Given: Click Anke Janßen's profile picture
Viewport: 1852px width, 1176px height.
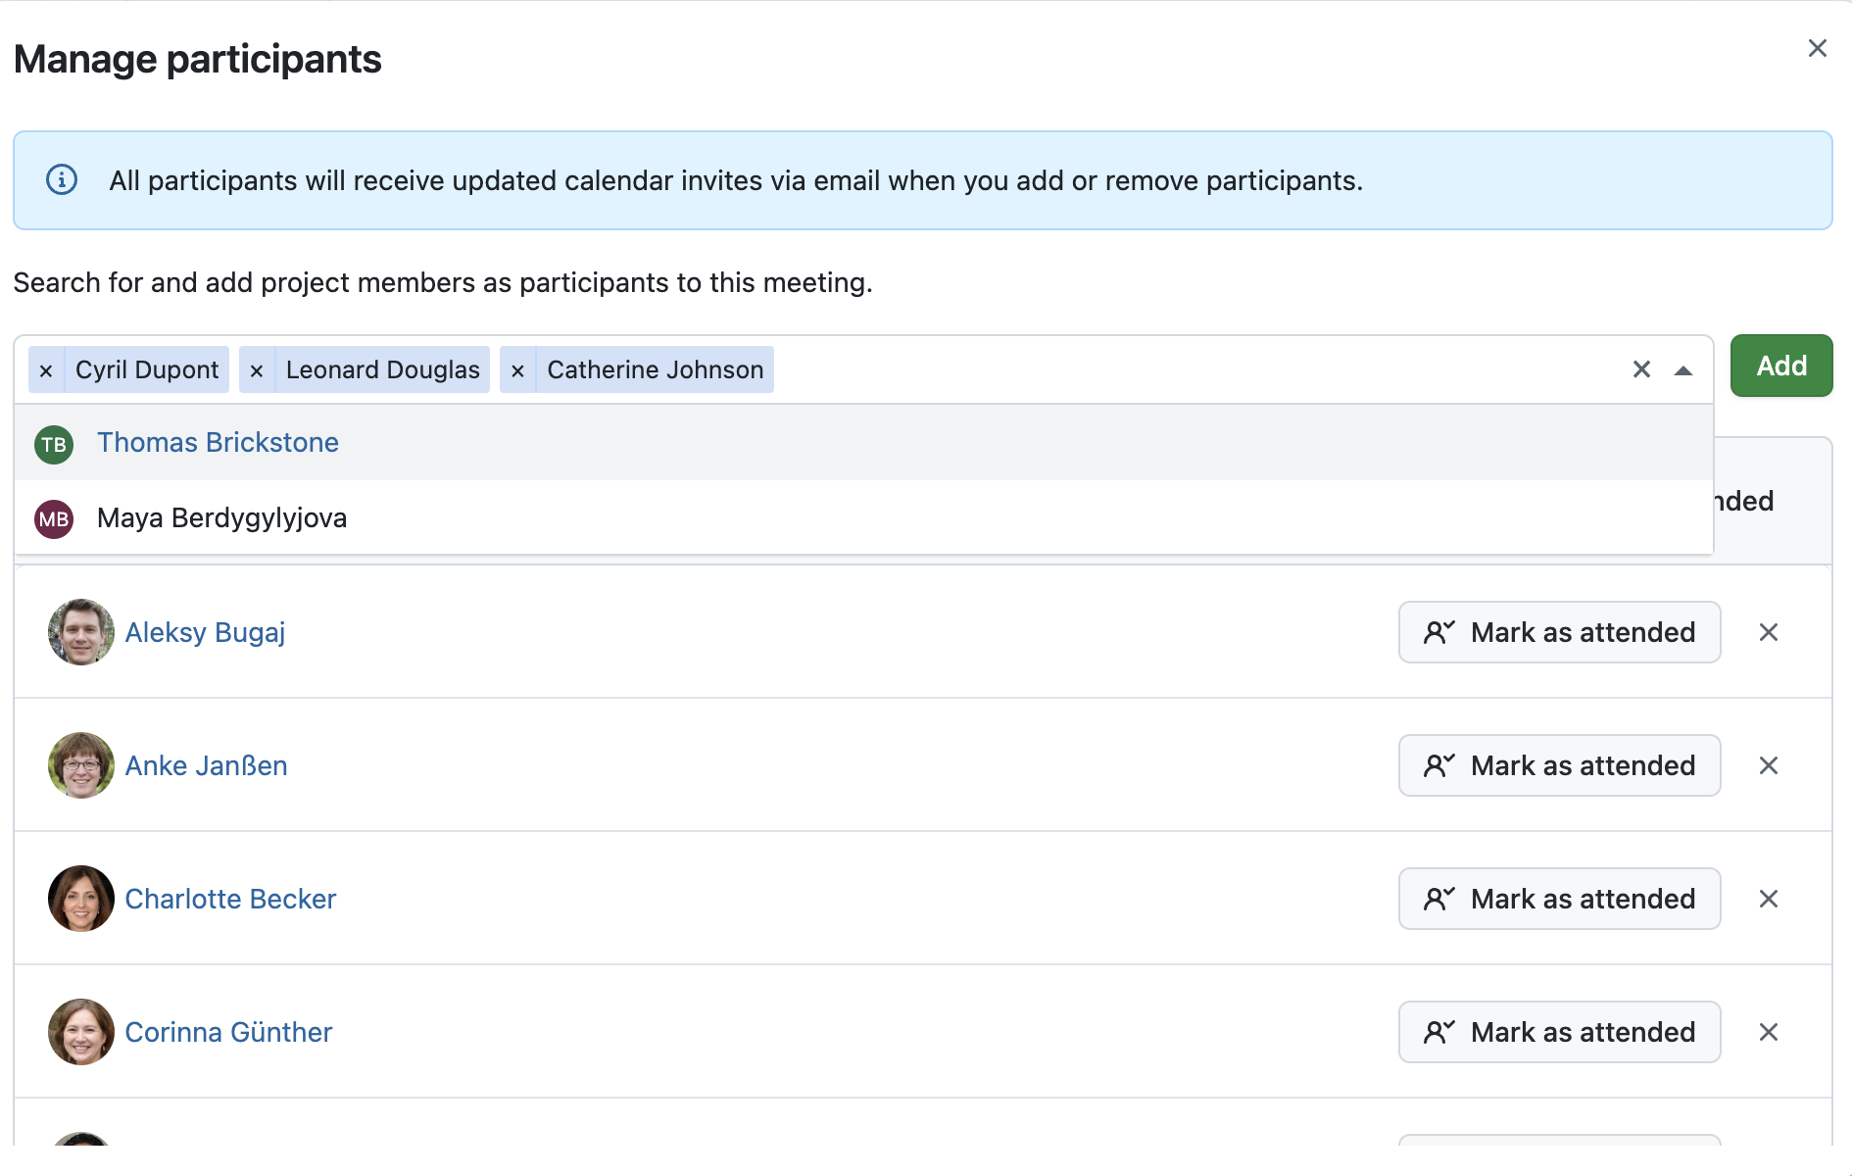Looking at the screenshot, I should click(80, 765).
